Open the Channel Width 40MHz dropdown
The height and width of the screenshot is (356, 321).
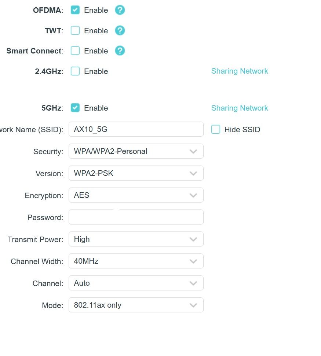pos(136,261)
